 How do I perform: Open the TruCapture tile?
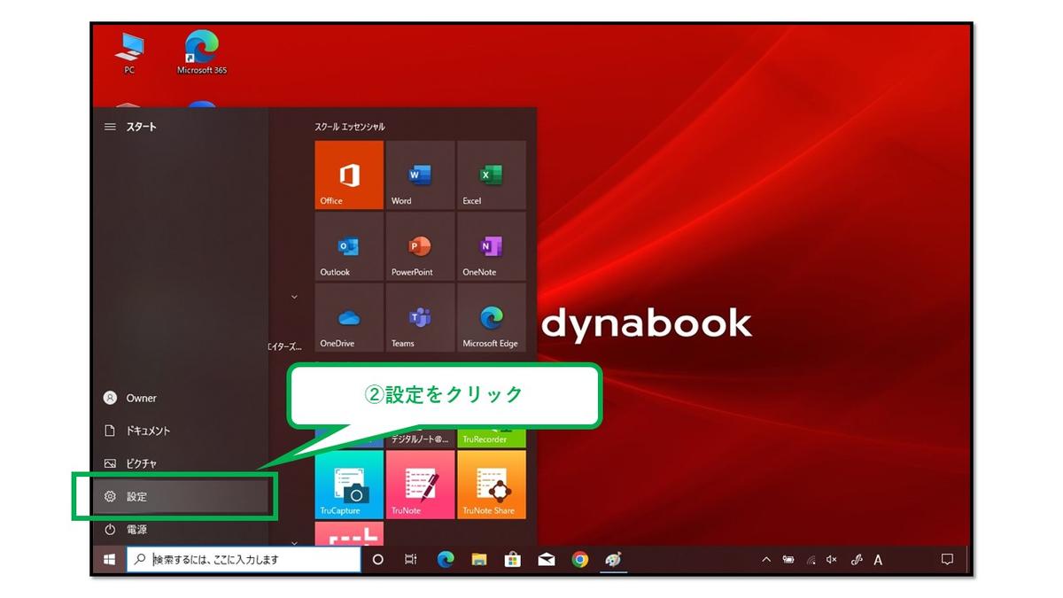coord(349,484)
